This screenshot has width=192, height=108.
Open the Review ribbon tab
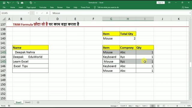(60, 7)
